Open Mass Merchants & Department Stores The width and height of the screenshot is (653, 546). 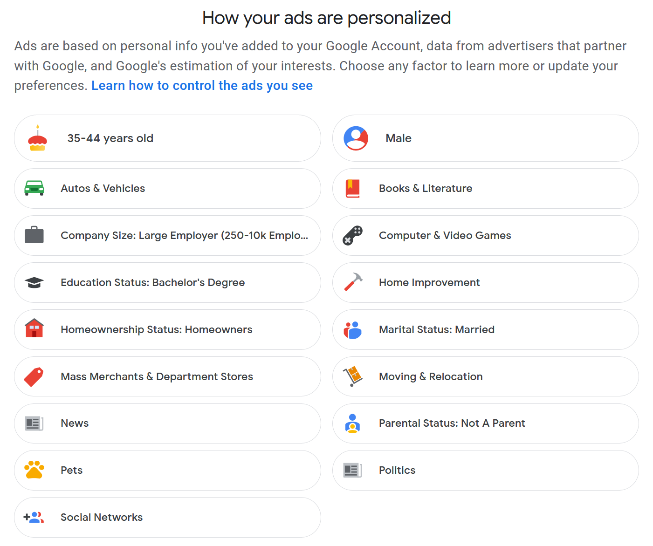(x=167, y=376)
